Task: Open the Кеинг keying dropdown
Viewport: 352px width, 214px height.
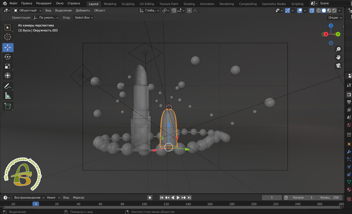Action: pyautogui.click(x=53, y=198)
